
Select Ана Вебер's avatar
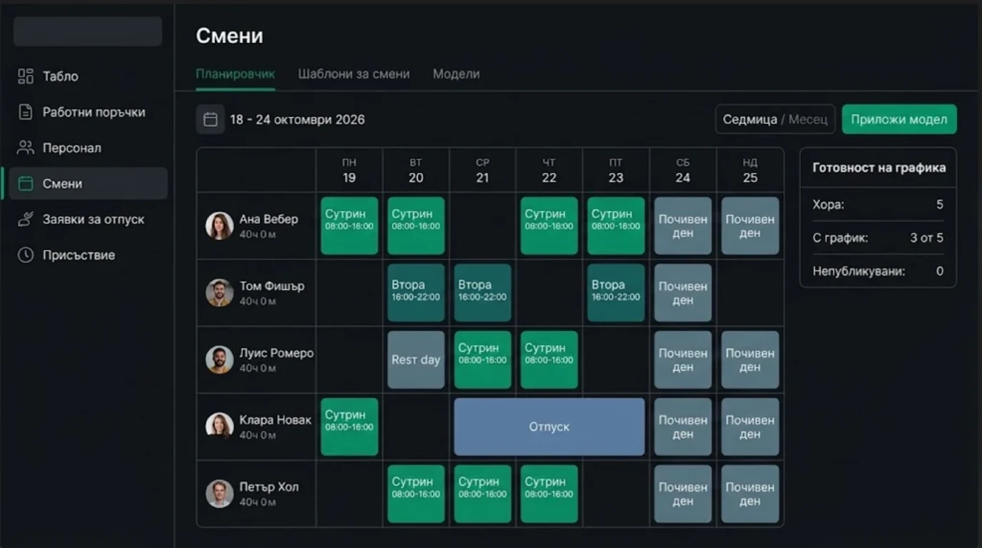(219, 225)
